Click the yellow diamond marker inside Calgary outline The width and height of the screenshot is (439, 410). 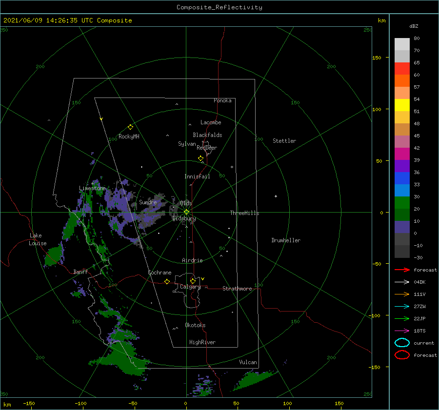[193, 281]
